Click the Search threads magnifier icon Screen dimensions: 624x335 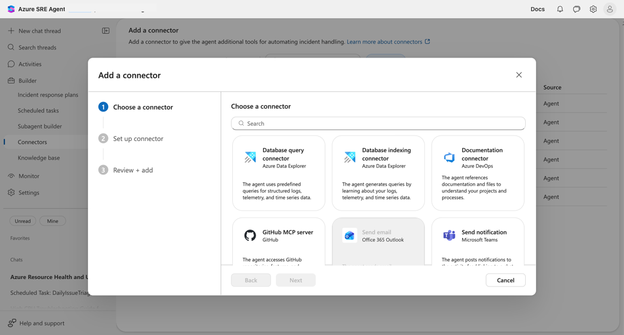[11, 47]
